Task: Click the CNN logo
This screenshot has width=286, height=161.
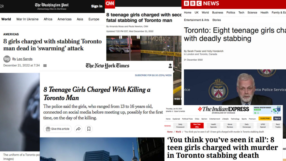Action: pyautogui.click(x=110, y=4)
